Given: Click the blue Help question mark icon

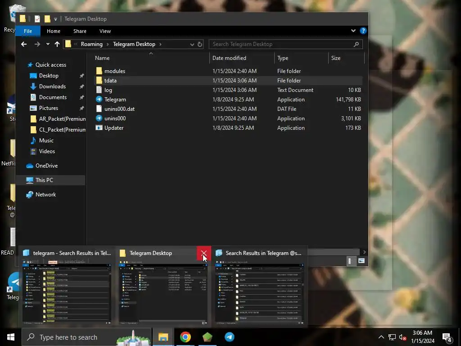Looking at the screenshot, I should 363,31.
